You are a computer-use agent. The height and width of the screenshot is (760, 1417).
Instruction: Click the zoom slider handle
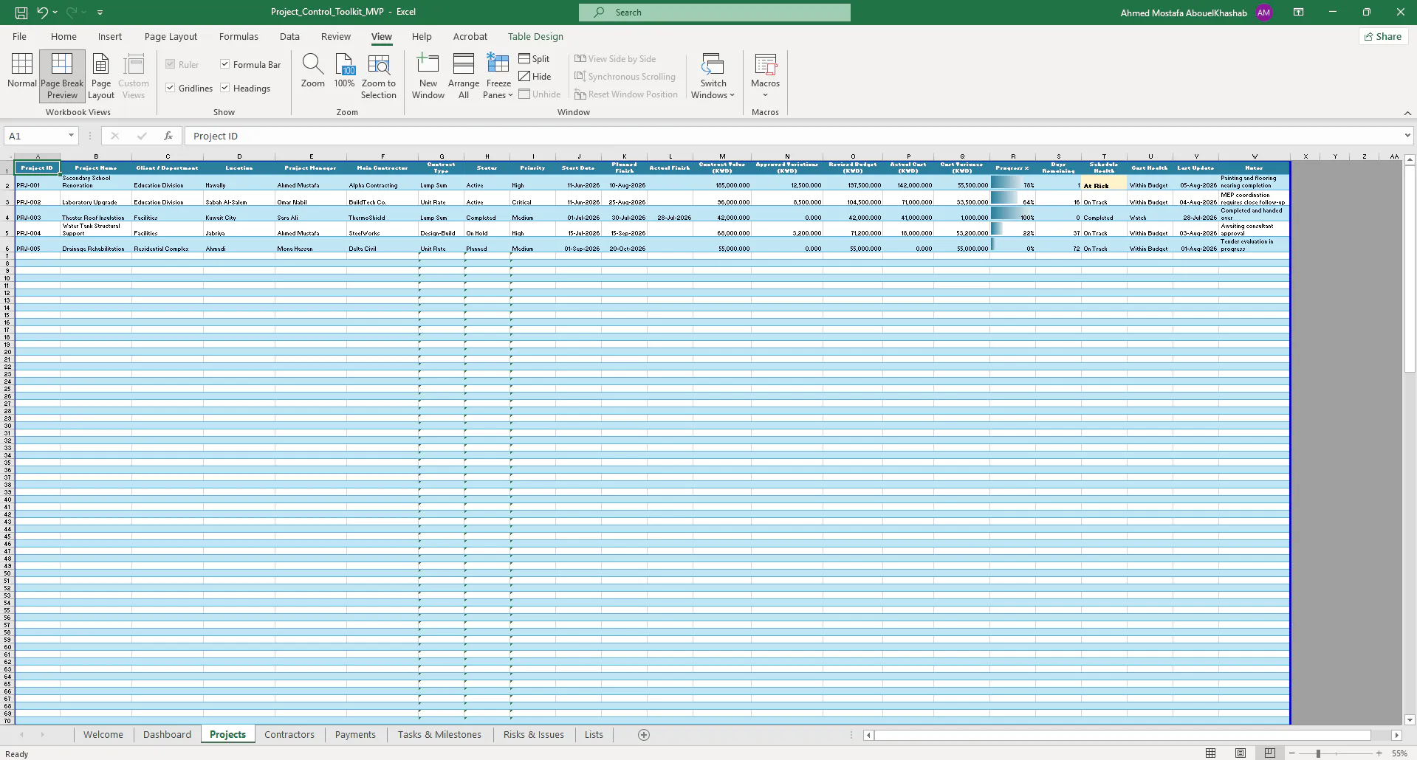pos(1318,753)
